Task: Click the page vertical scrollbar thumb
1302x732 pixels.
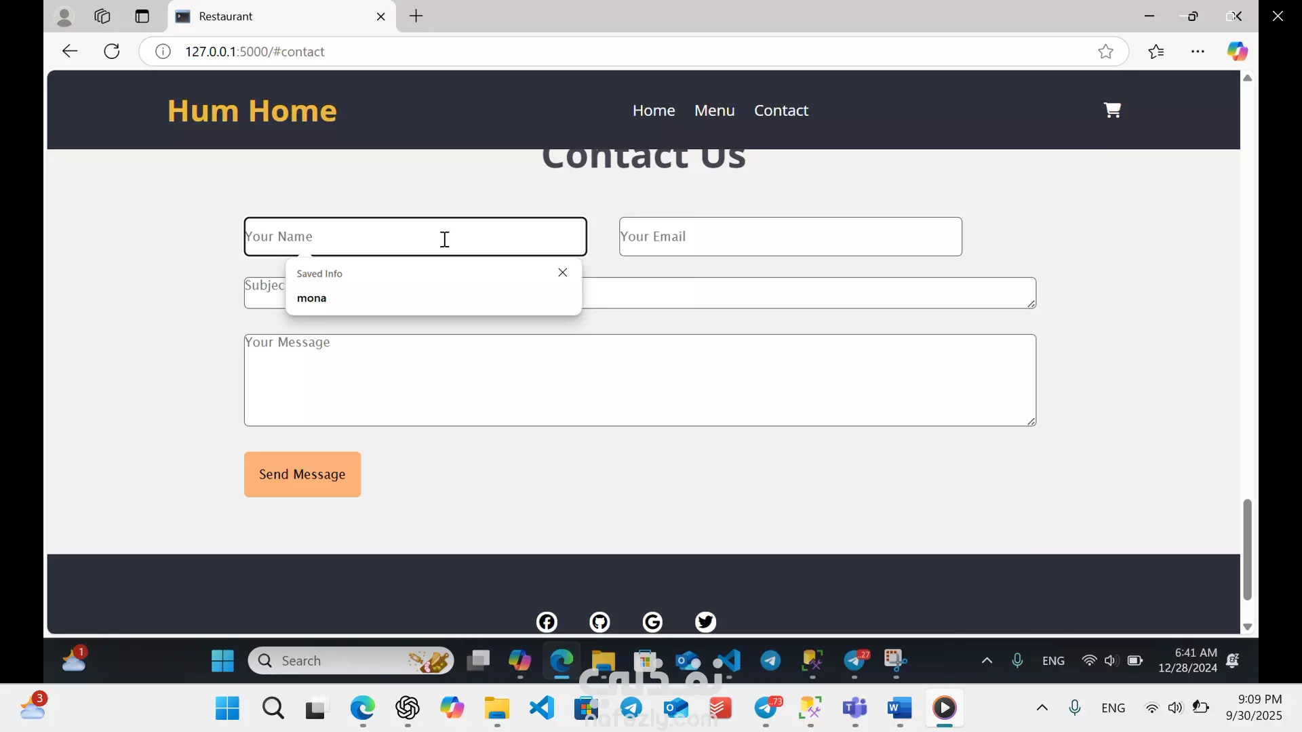Action: (1246, 549)
